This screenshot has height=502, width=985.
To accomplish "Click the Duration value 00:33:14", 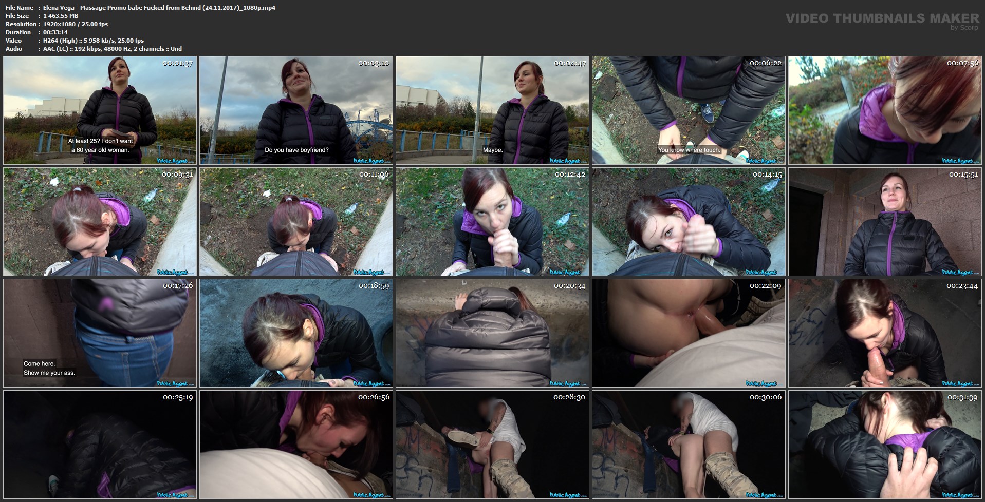I will coord(55,32).
